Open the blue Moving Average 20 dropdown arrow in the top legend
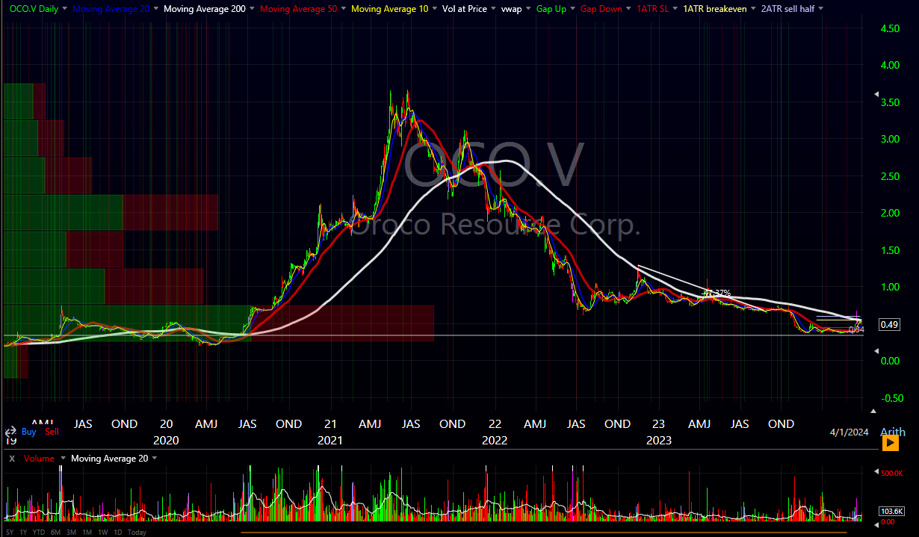The height and width of the screenshot is (537, 919). click(155, 9)
